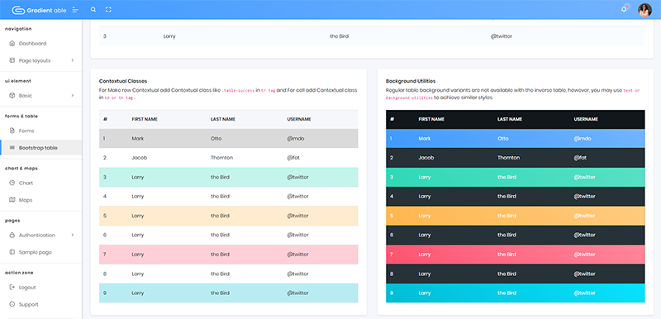Select pink row 7 in Contextual Classes table
This screenshot has width=661, height=319.
[x=229, y=255]
